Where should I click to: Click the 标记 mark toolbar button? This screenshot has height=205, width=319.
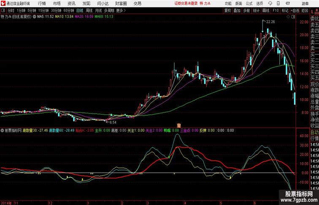pyautogui.click(x=285, y=11)
